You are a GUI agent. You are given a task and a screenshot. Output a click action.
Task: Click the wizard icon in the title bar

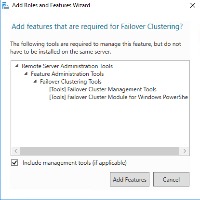coord(6,5)
